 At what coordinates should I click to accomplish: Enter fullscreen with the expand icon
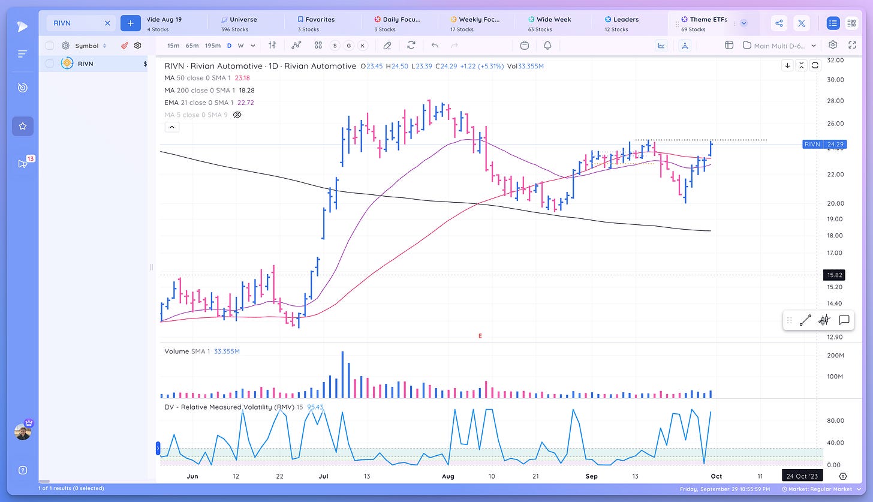[x=852, y=45]
